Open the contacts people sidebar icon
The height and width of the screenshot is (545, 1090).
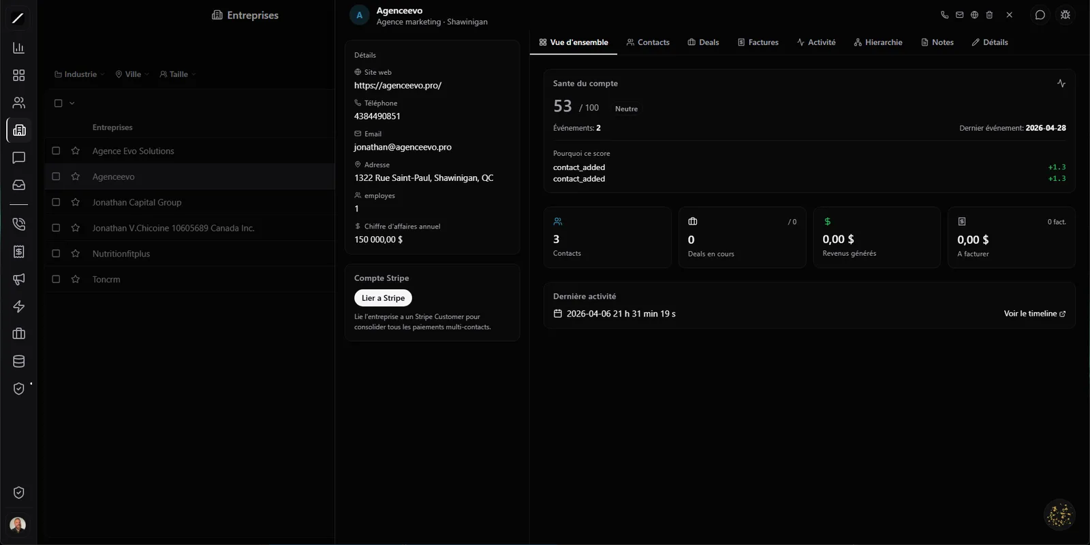point(19,103)
